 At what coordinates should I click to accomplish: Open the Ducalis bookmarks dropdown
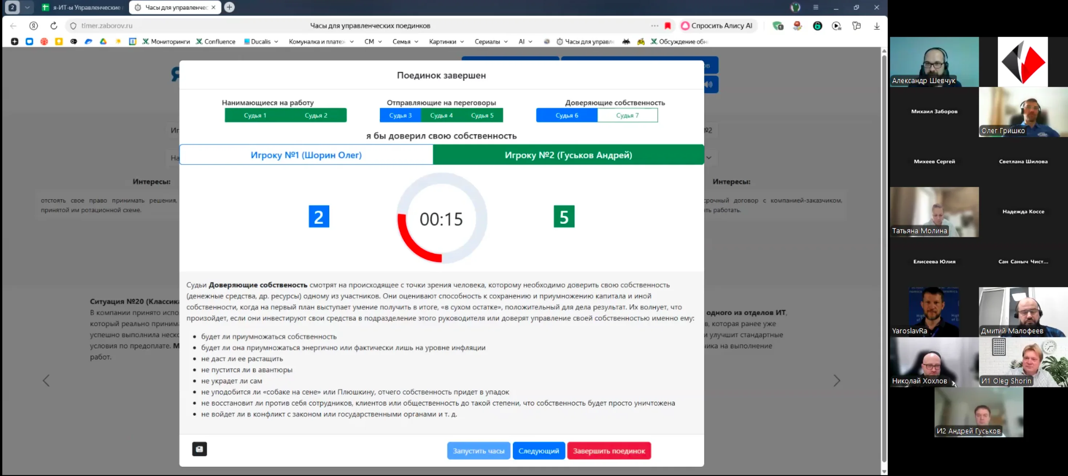[261, 41]
